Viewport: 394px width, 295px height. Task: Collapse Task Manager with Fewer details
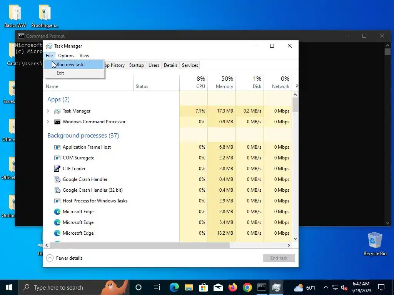click(65, 258)
